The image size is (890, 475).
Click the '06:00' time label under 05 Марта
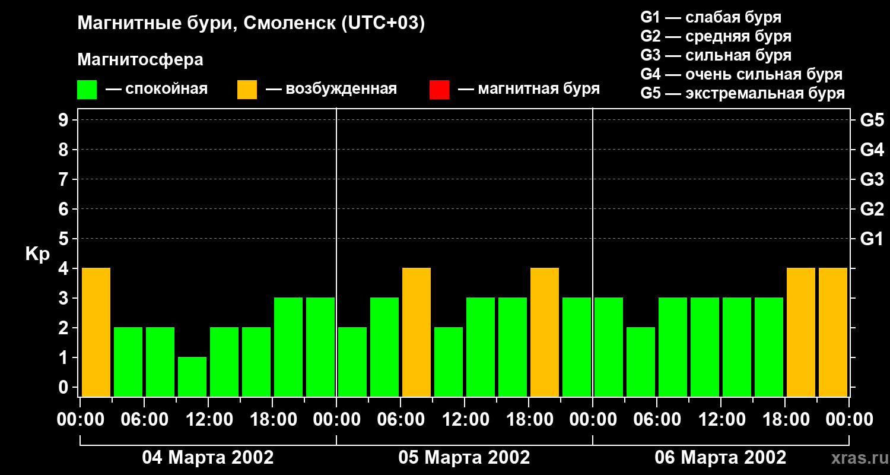tap(401, 420)
